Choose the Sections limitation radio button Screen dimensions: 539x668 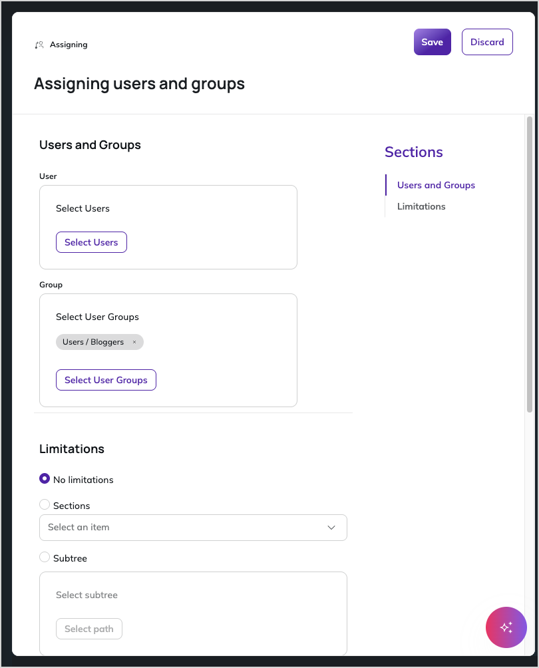[x=45, y=505]
